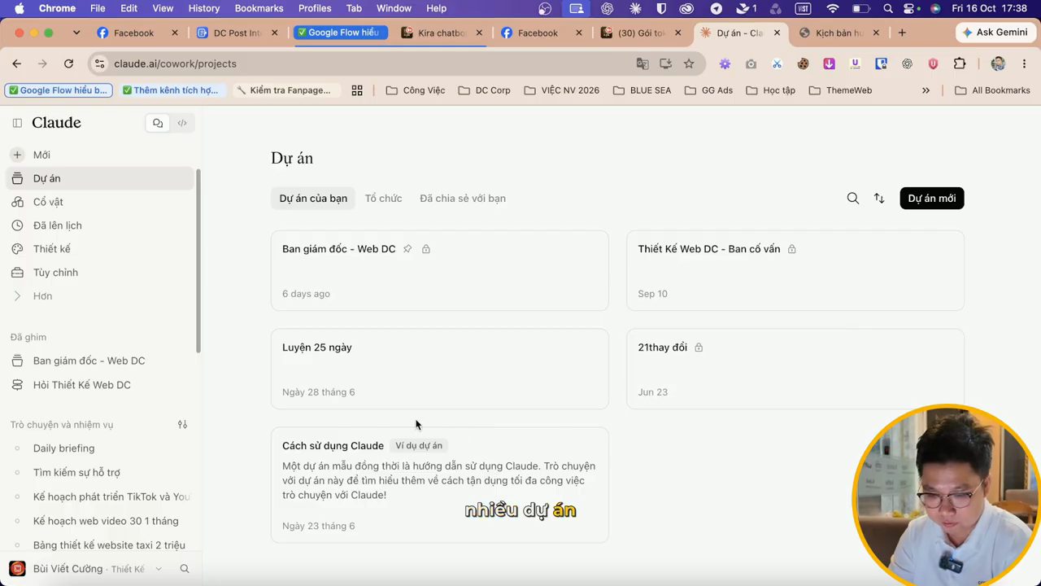Switch to the Tổ chức tab
1041x586 pixels.
[x=383, y=199]
